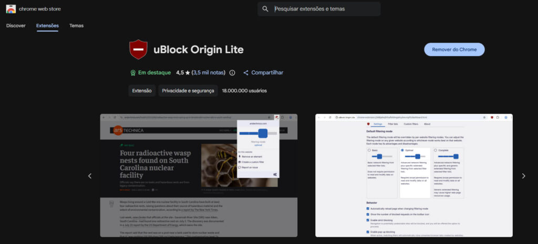This screenshot has width=538, height=244.
Task: Click the 'Compartilhar' link text
Action: pos(267,72)
